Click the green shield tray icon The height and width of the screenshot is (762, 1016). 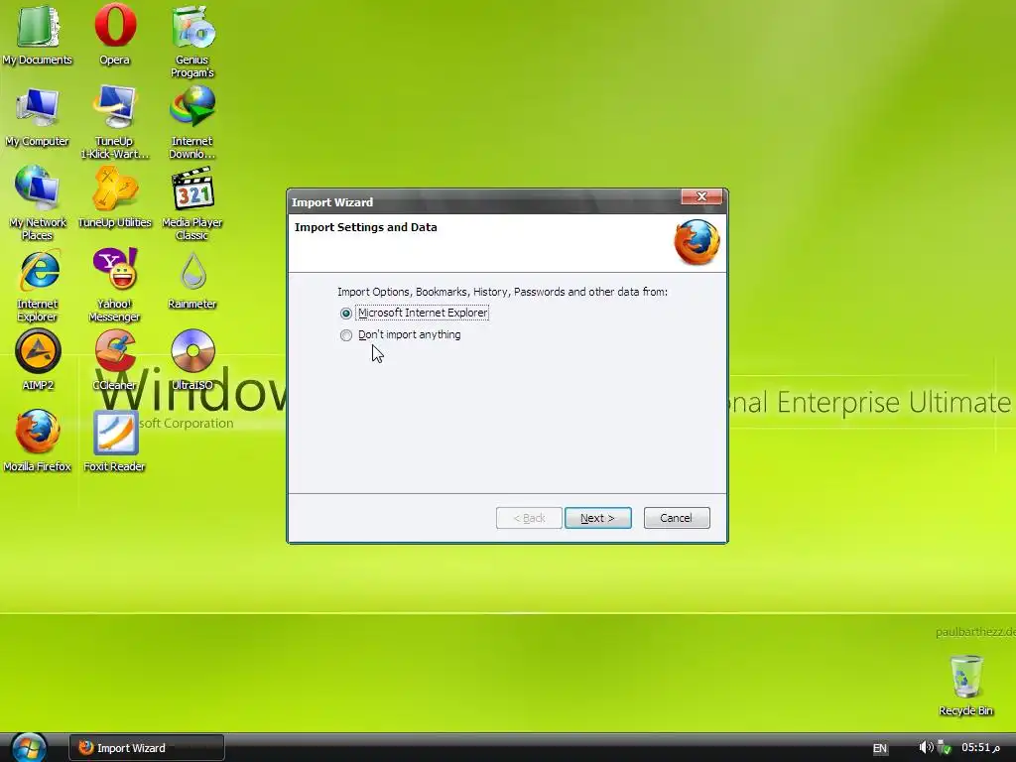click(x=945, y=748)
